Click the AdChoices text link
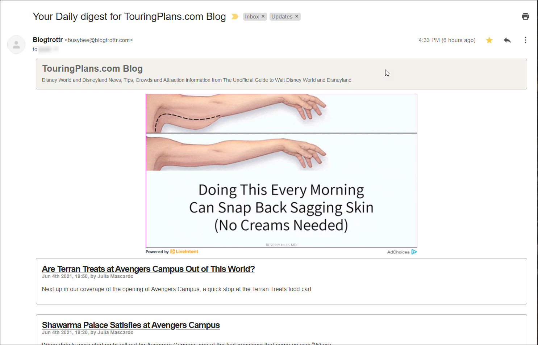Image resolution: width=538 pixels, height=345 pixels. pos(398,252)
